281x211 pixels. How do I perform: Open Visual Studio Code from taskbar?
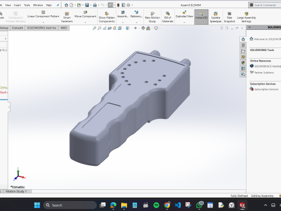[178, 205]
